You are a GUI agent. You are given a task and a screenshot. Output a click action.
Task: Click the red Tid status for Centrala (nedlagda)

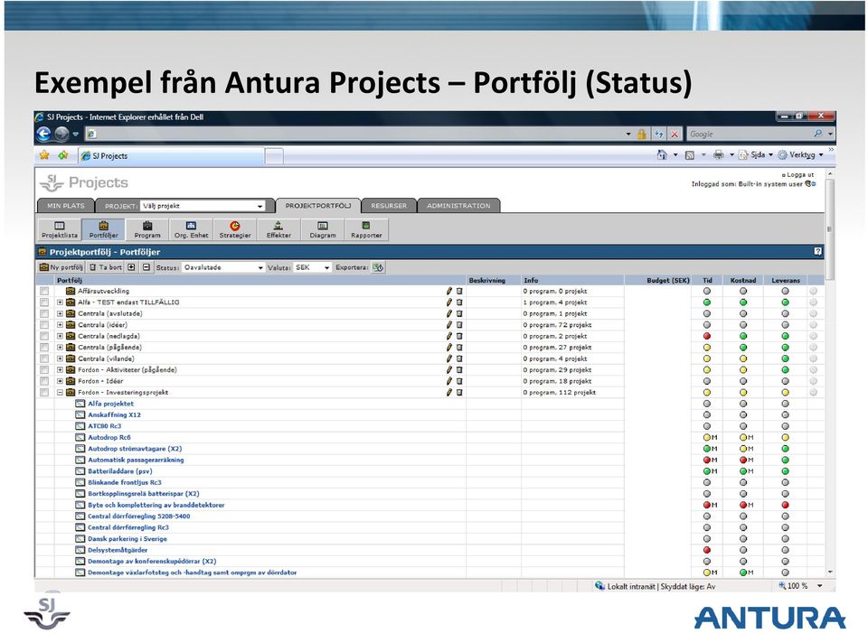(707, 336)
